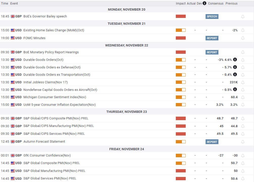
Task: Set alert bell for Existing Home Sales Change
Action: coord(243,30)
